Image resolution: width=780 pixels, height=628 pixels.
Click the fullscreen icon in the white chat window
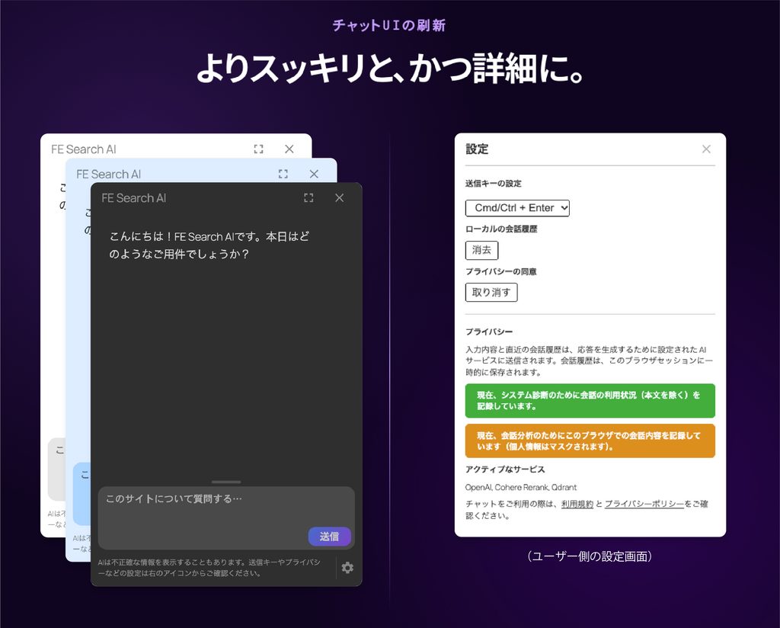tap(258, 149)
